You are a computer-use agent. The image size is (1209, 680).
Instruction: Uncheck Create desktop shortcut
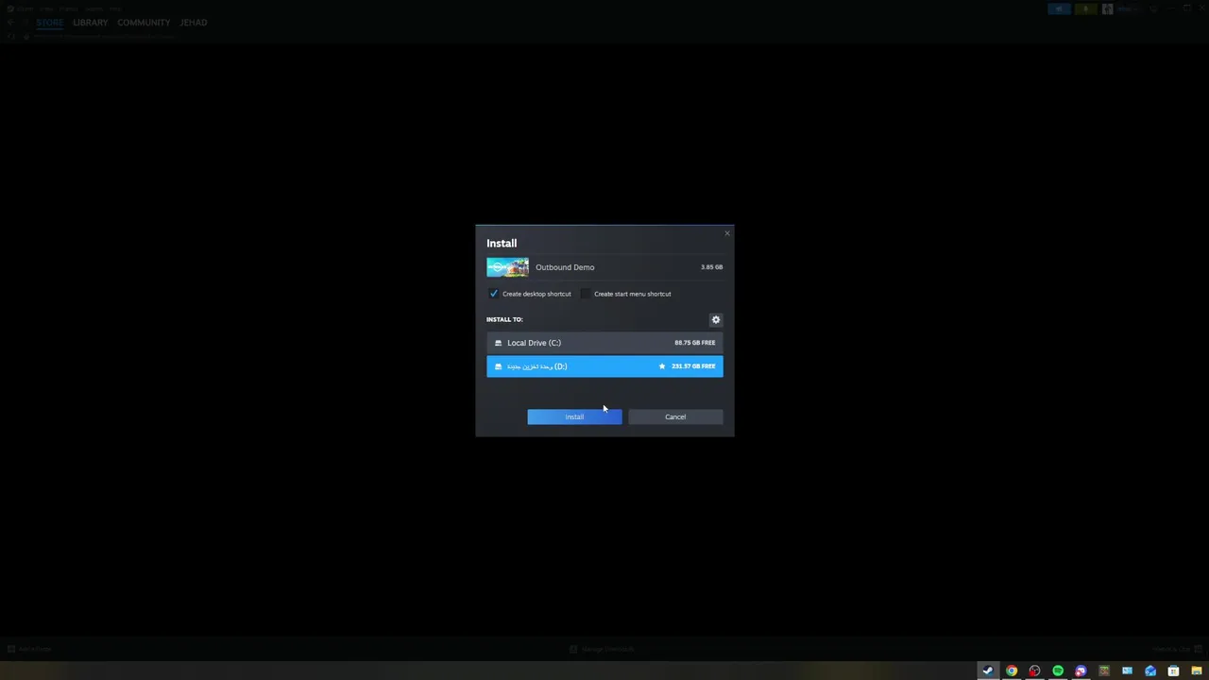(493, 294)
